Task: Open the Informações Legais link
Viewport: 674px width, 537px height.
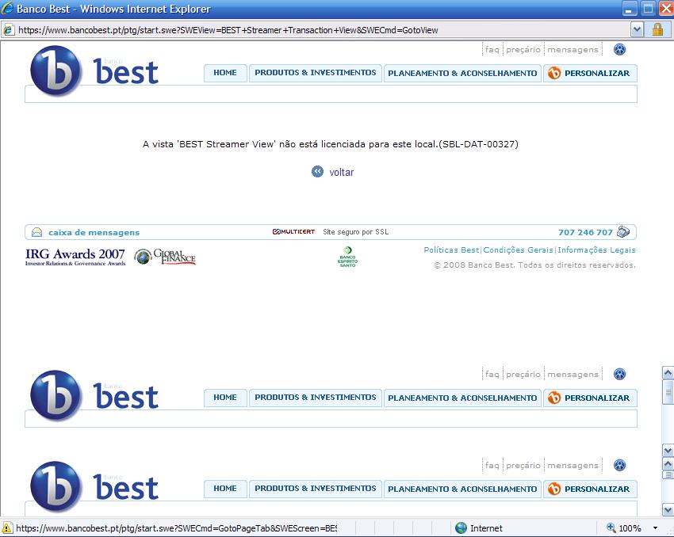Action: pyautogui.click(x=596, y=249)
